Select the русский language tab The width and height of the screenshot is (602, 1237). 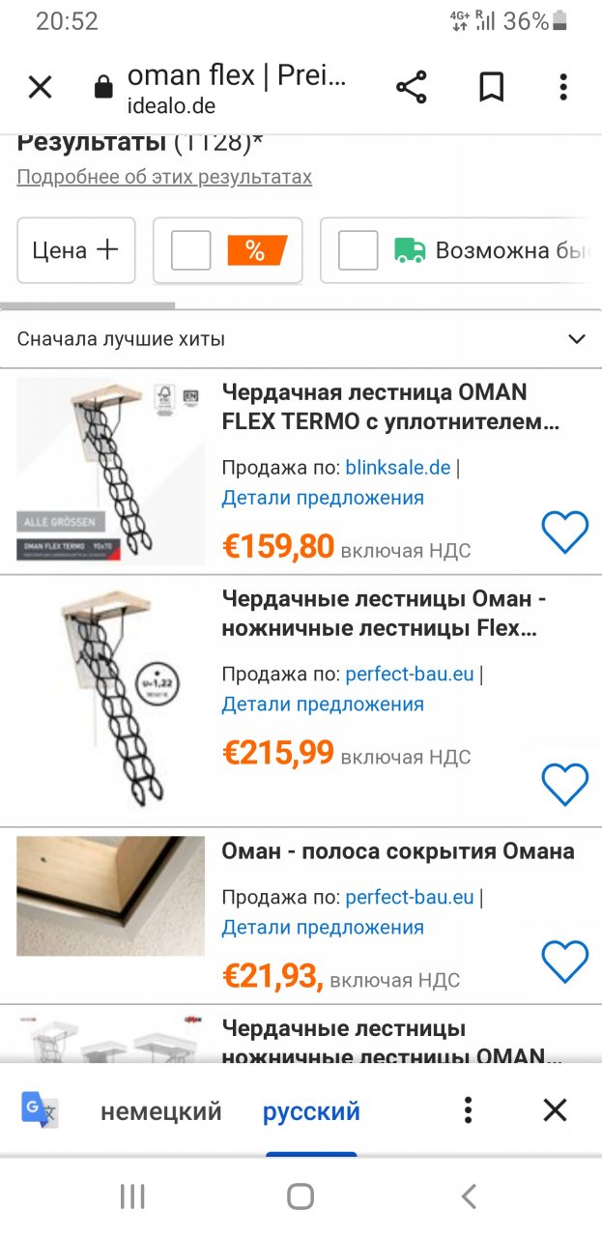(311, 1111)
